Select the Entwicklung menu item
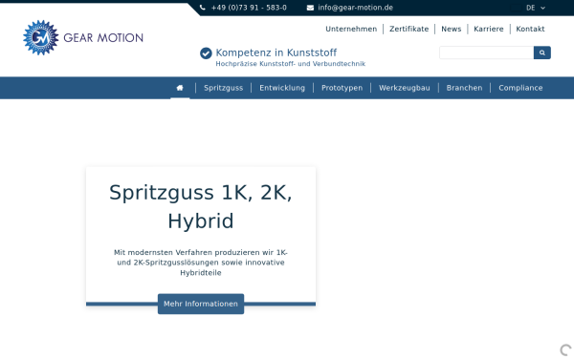This screenshot has width=574, height=358. tap(282, 88)
